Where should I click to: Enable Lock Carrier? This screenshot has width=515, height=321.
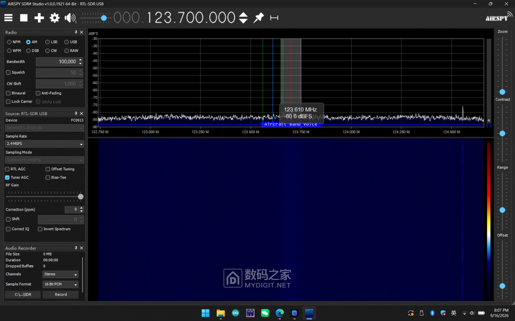click(8, 102)
